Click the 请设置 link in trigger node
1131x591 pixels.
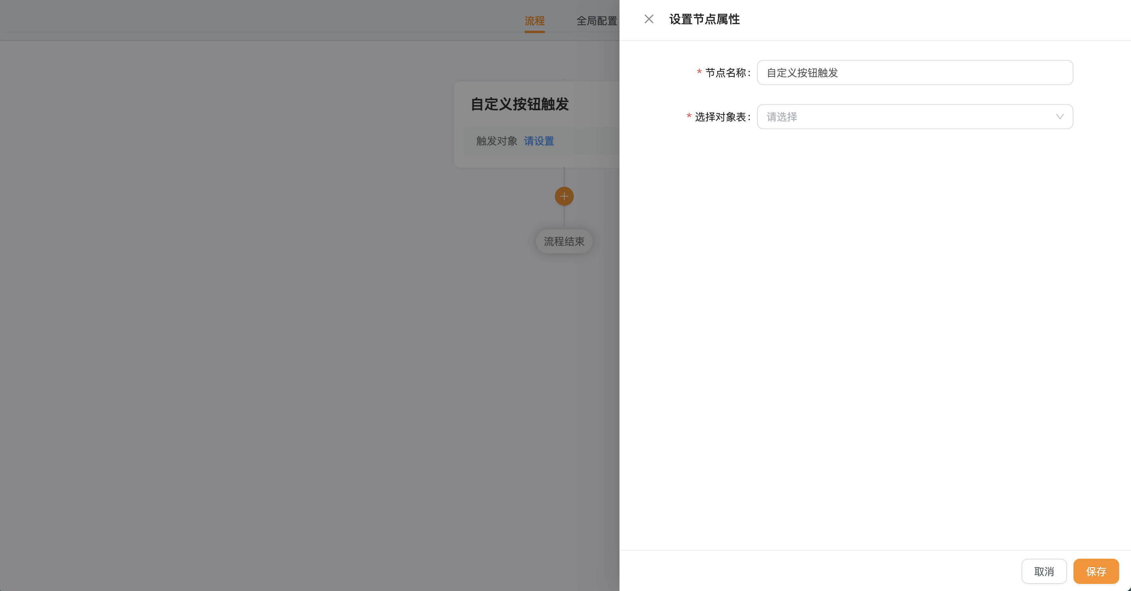coord(539,141)
